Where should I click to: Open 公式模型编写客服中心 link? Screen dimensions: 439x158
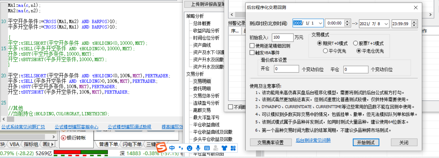pyautogui.click(x=76, y=127)
